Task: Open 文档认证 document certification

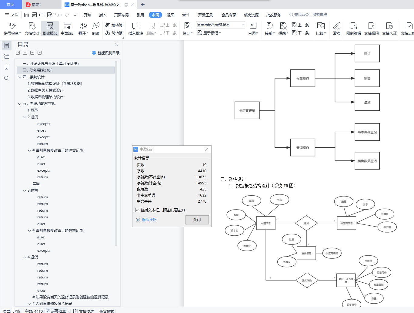Action: [x=389, y=29]
